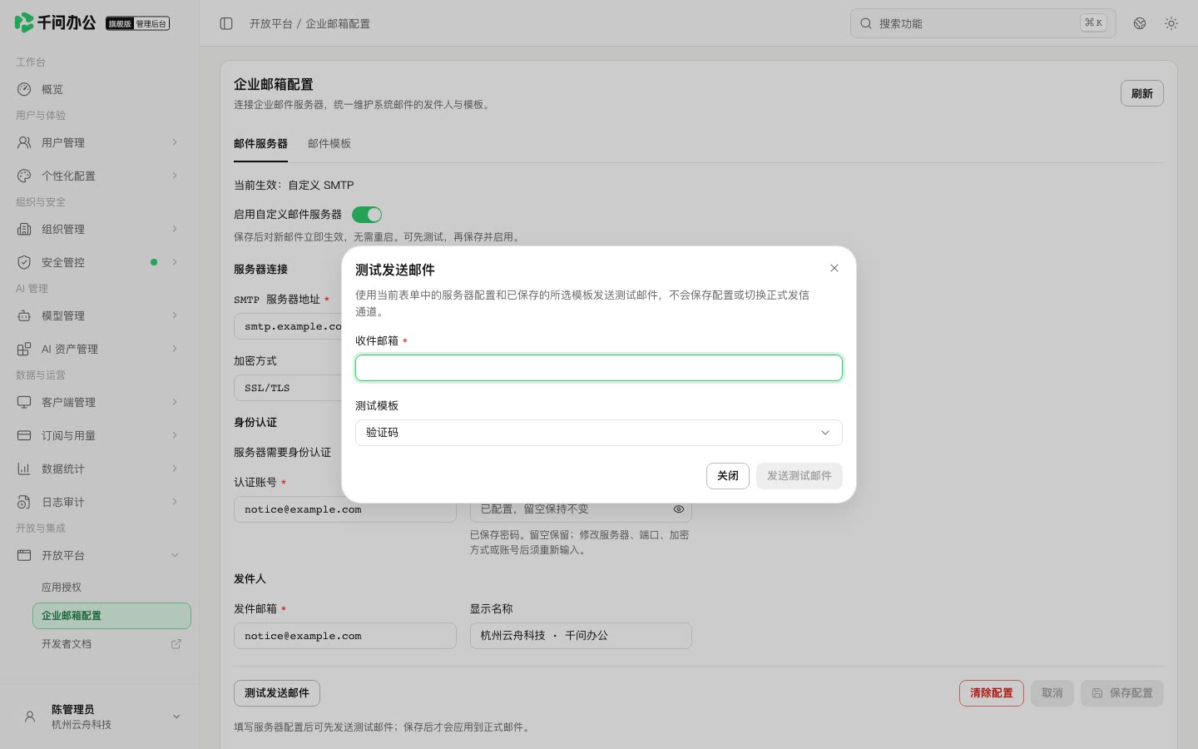This screenshot has height=749, width=1198.
Task: Click the 安全管控 shield icon
Action: pyautogui.click(x=24, y=262)
